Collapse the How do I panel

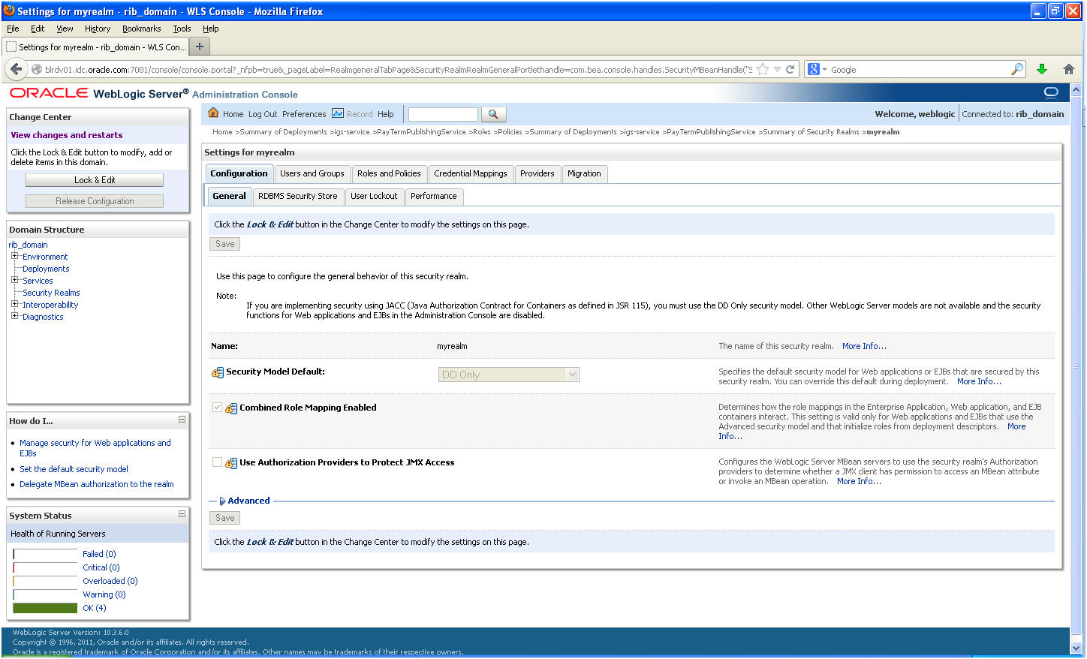click(x=182, y=420)
